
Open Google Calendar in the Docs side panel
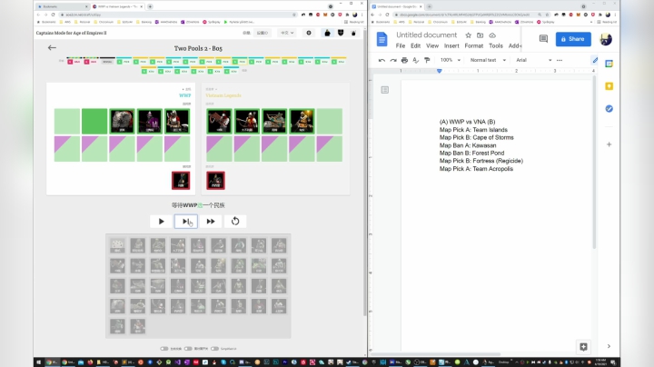click(609, 64)
